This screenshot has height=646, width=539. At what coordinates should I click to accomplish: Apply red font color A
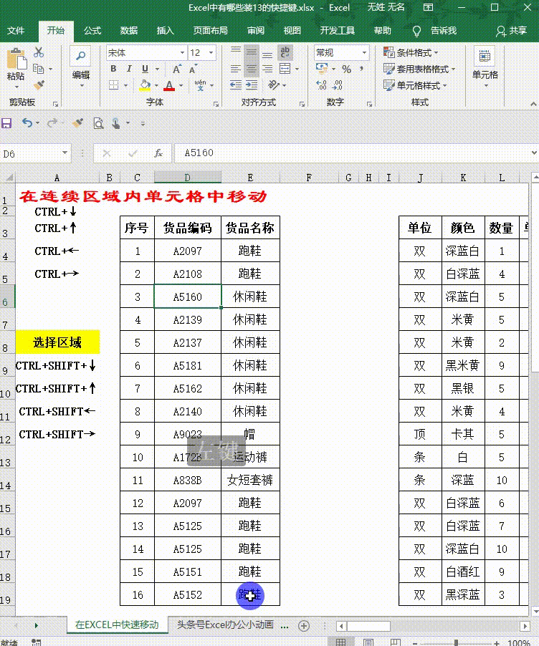click(169, 85)
